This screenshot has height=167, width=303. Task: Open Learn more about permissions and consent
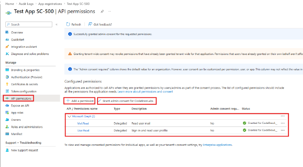[x=145, y=92]
